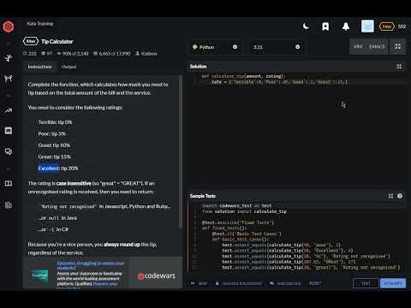The image size is (411, 308).
Task: Open the blog news sidebar icon
Action: (9, 204)
